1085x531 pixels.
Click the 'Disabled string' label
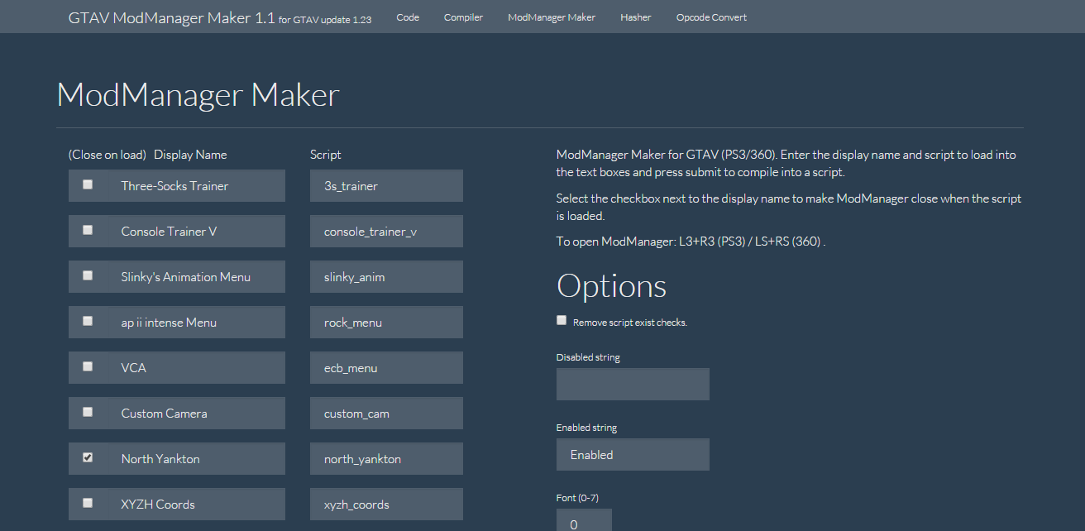coord(588,357)
